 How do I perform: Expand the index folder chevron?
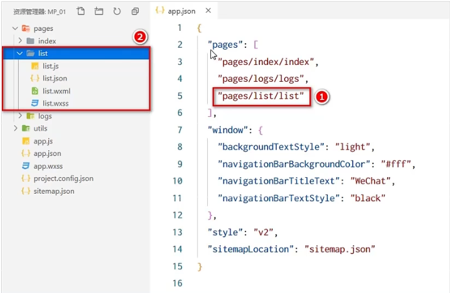[20, 40]
